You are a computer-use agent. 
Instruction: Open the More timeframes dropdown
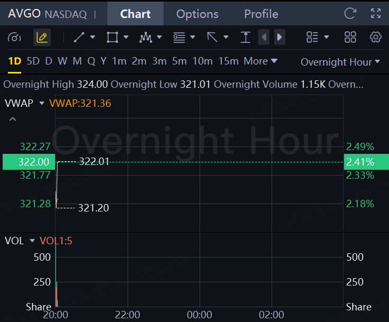click(260, 61)
